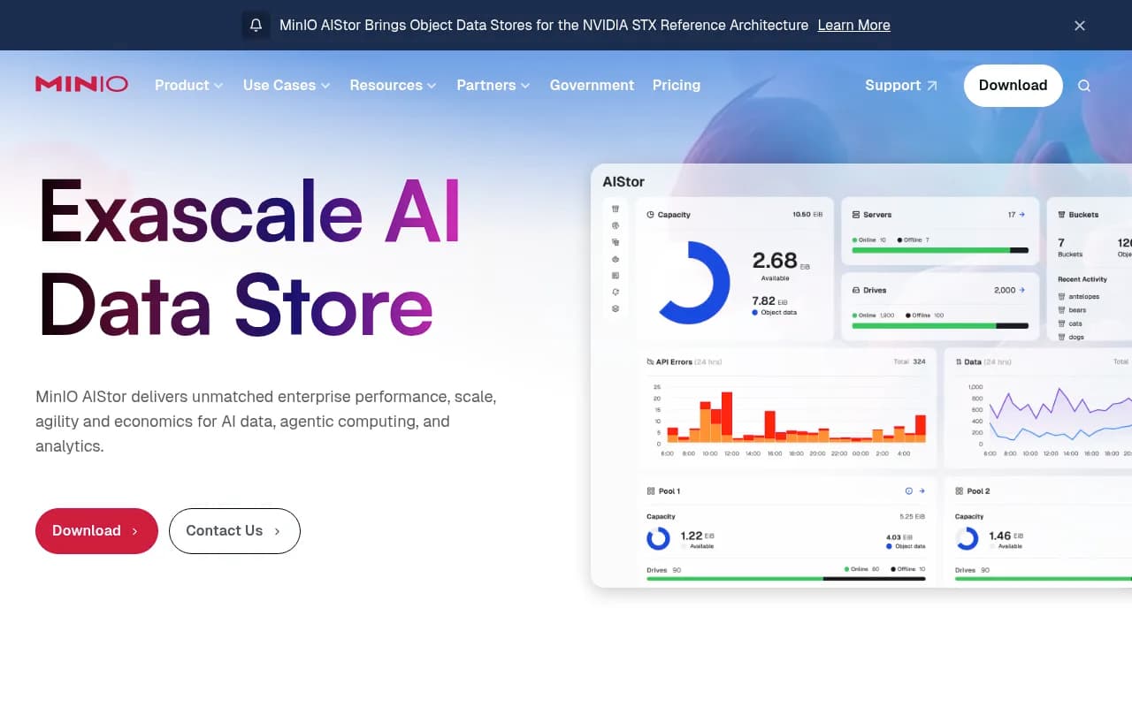Click the arrow next to Drives count 2,000
Viewport: 1132px width, 707px height.
pyautogui.click(x=1022, y=290)
